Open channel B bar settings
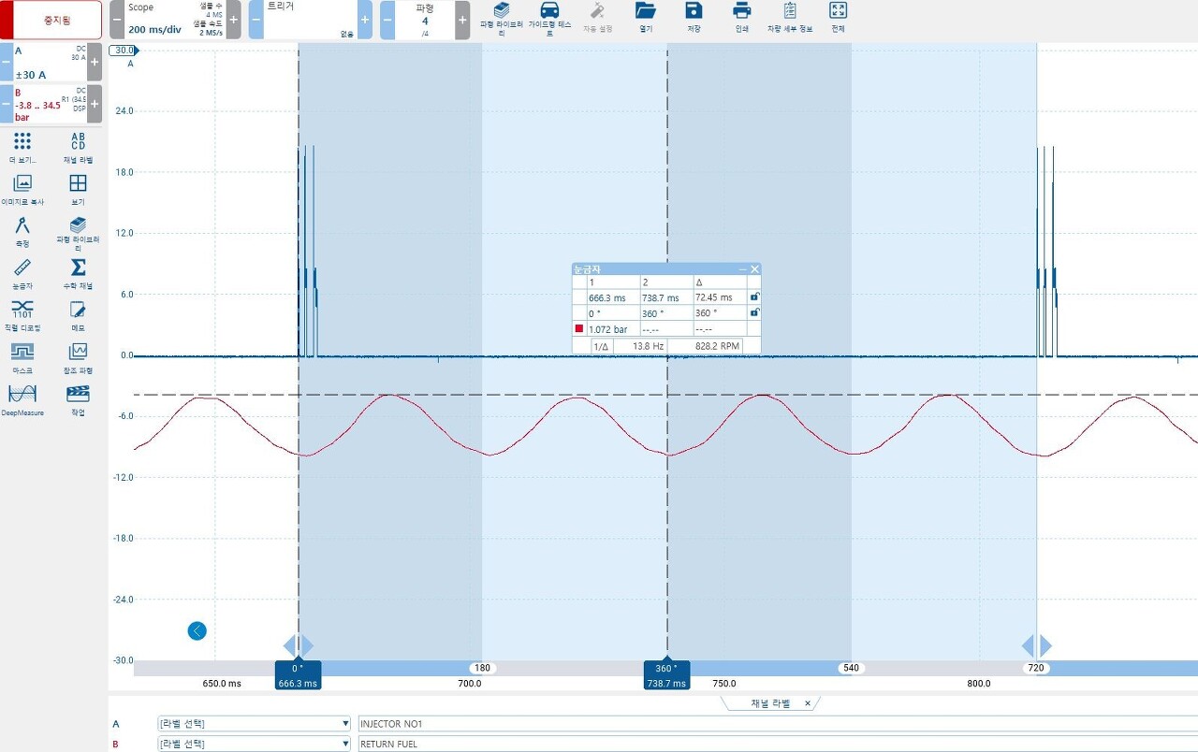The image size is (1198, 752). coord(50,104)
